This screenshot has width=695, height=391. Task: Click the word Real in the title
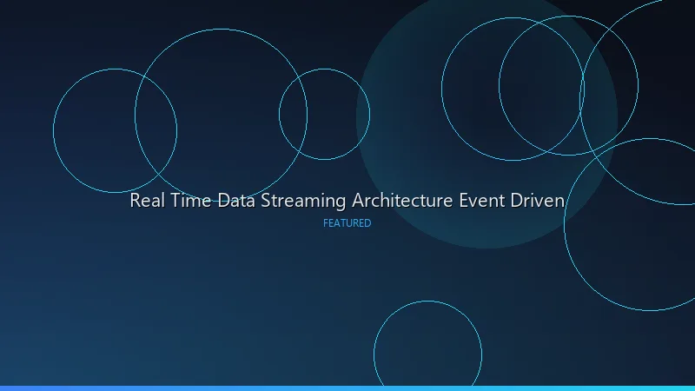coord(148,201)
